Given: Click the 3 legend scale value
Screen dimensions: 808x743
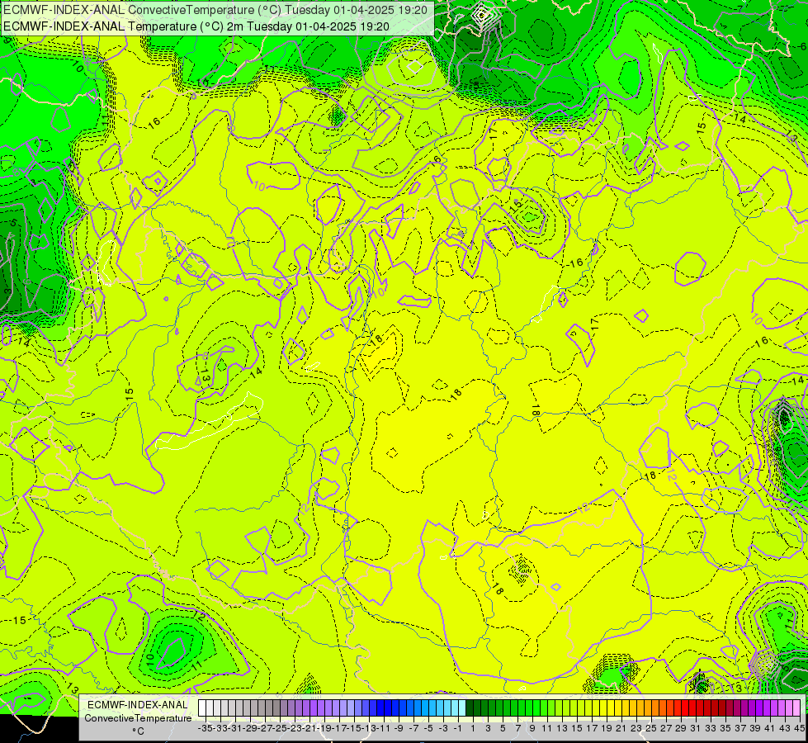Looking at the screenshot, I should (488, 728).
